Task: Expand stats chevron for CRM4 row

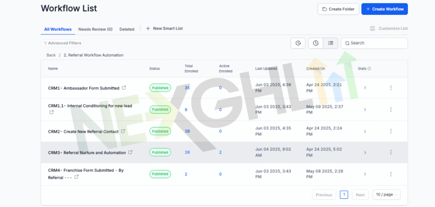Action: click(365, 174)
